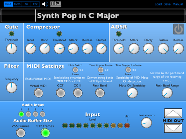The width and height of the screenshot is (186, 139).
Task: Click the ADSR indicator LED
Action: click(119, 34)
